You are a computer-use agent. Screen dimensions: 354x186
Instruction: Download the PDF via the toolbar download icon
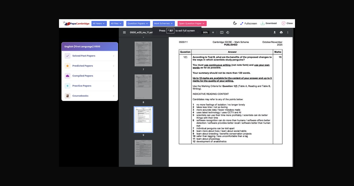[x=275, y=32]
